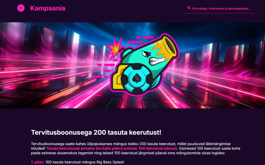Click the '1. päev:' pink label

[38, 162]
